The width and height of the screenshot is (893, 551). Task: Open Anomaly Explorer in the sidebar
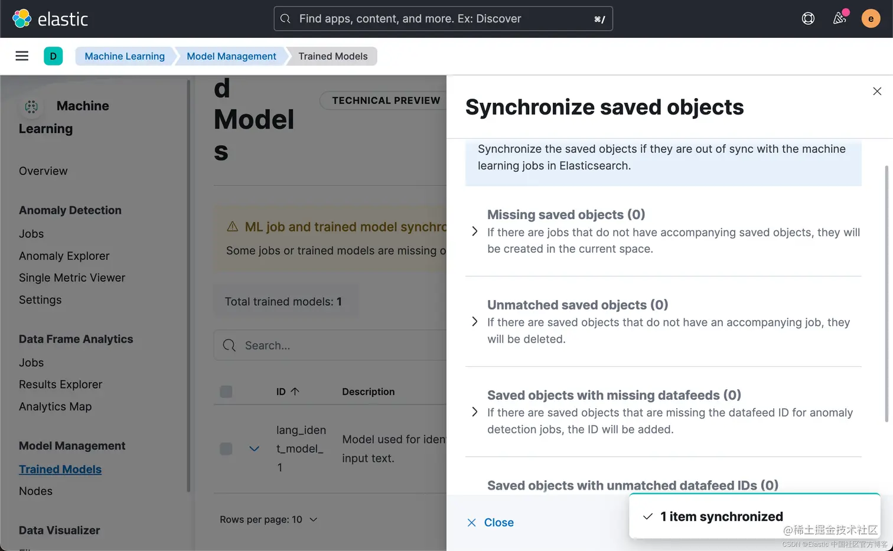tap(64, 256)
